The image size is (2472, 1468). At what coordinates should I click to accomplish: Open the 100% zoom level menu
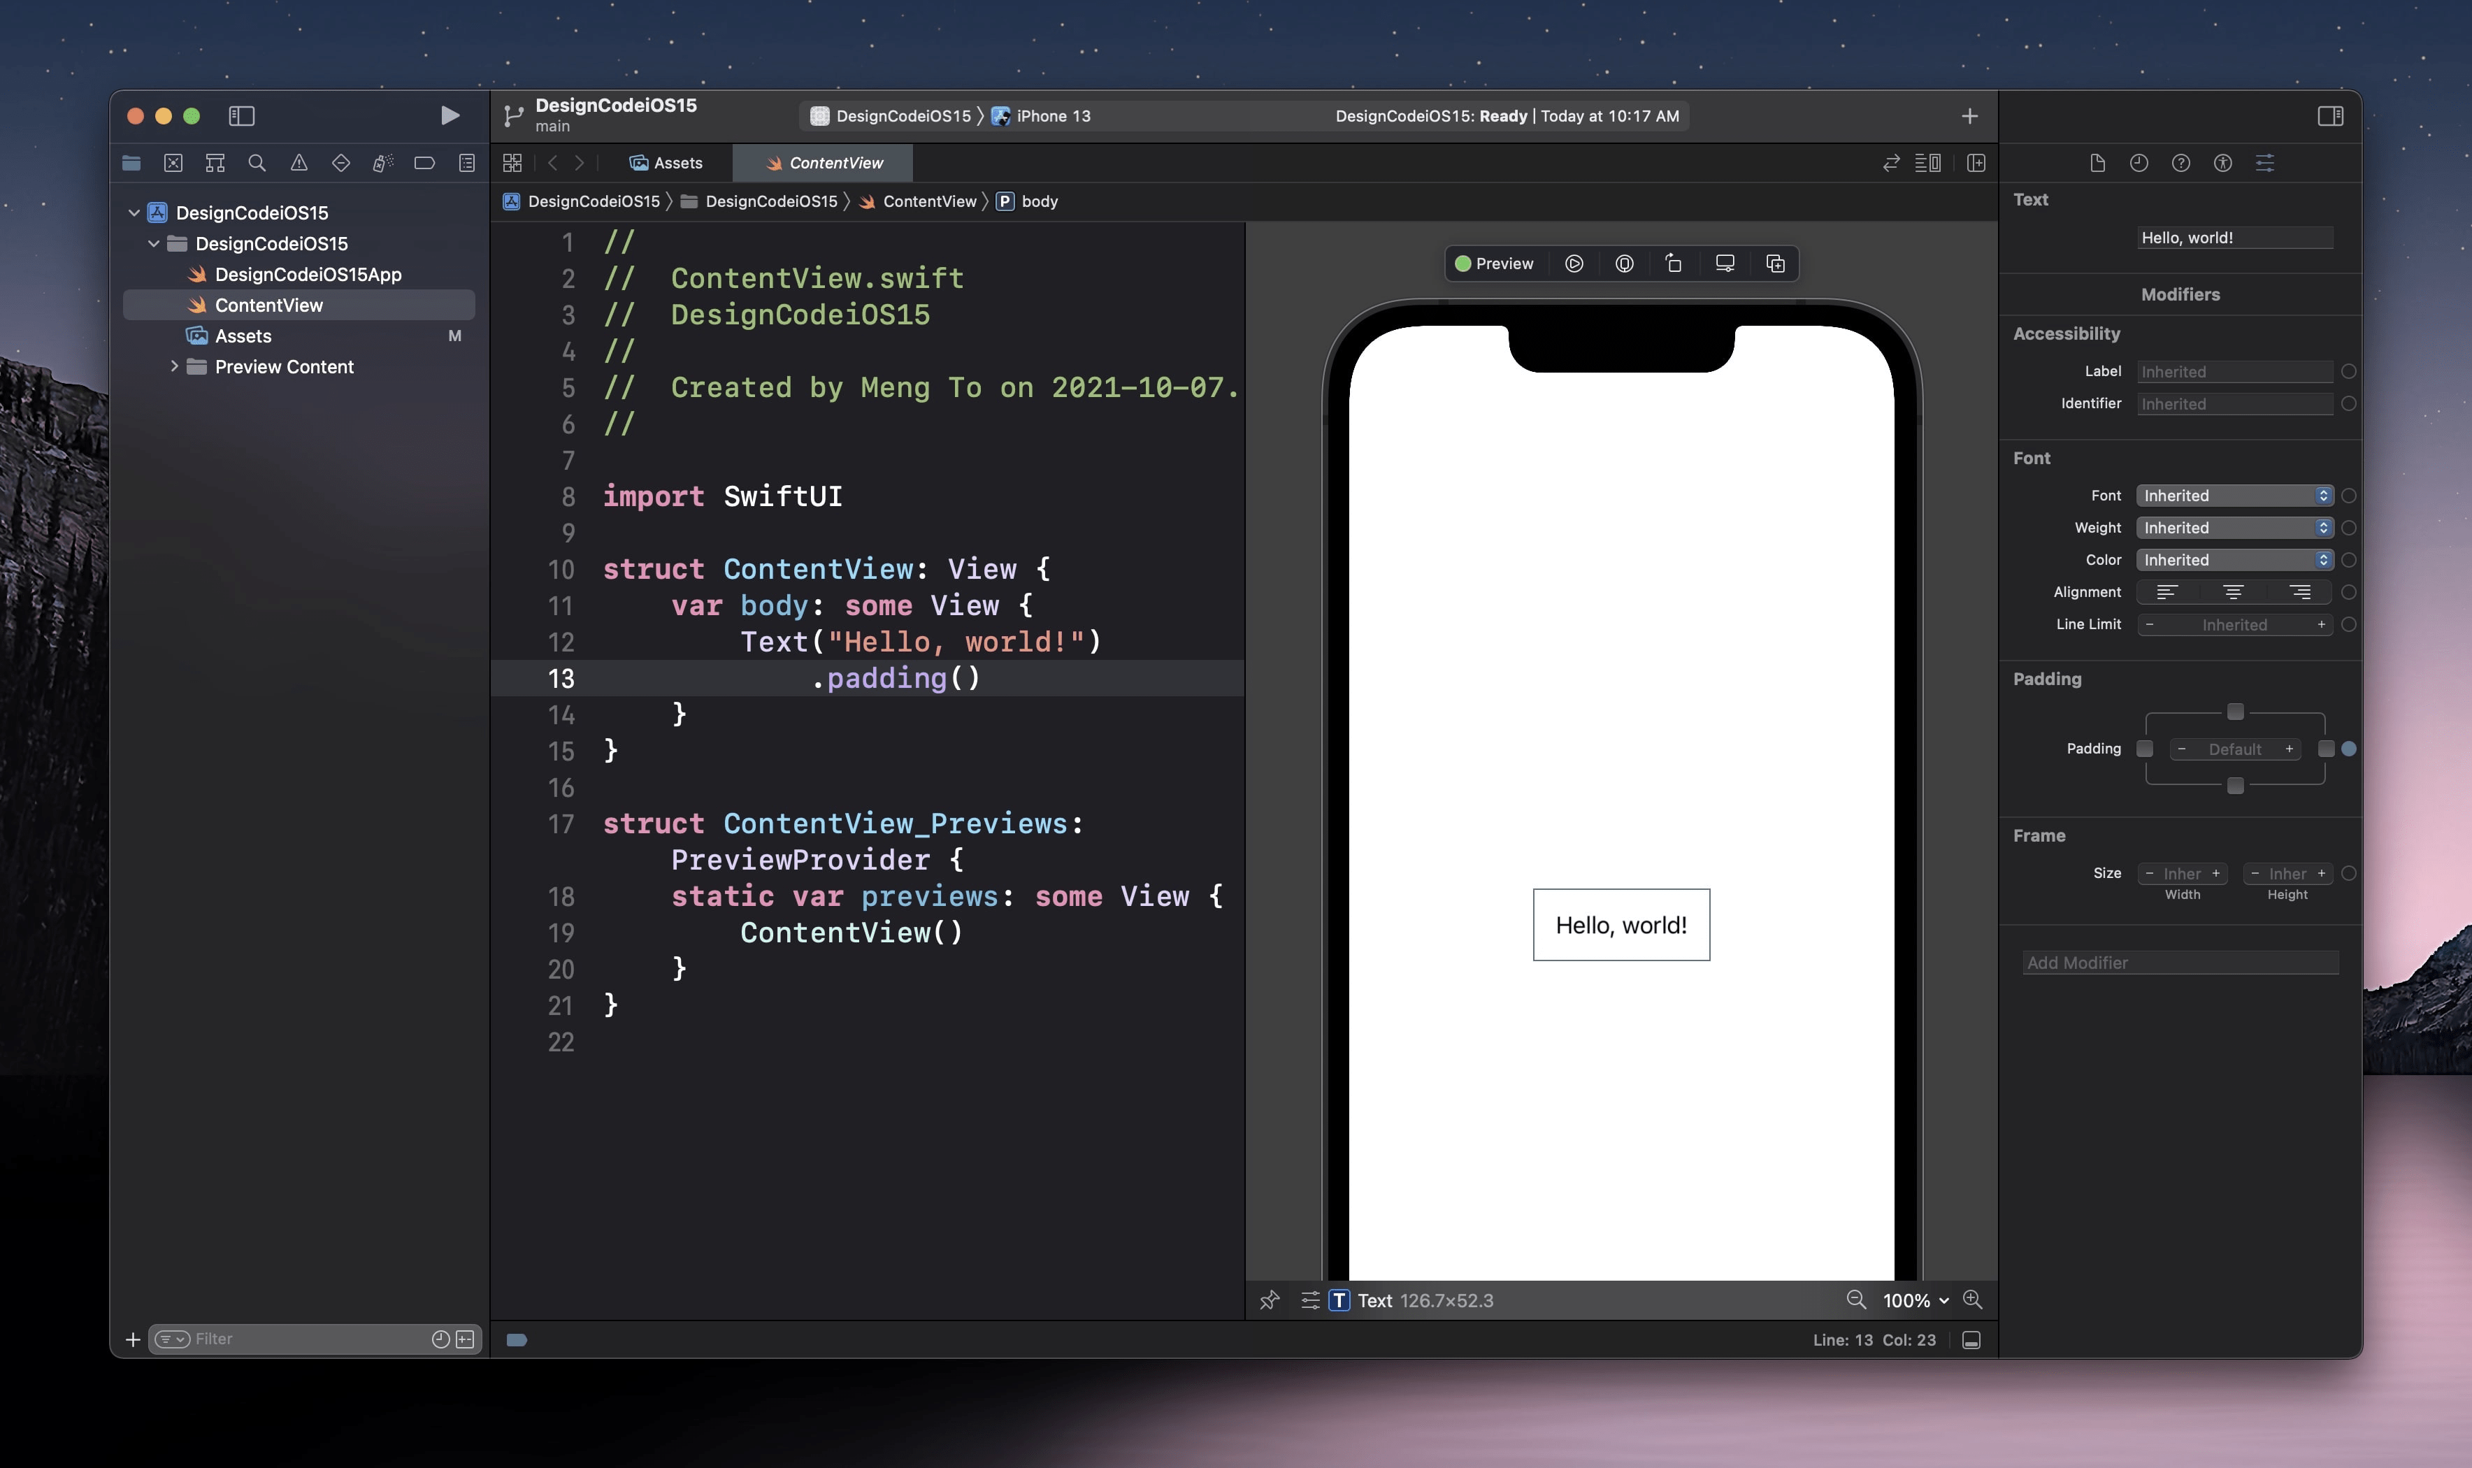point(1915,1300)
